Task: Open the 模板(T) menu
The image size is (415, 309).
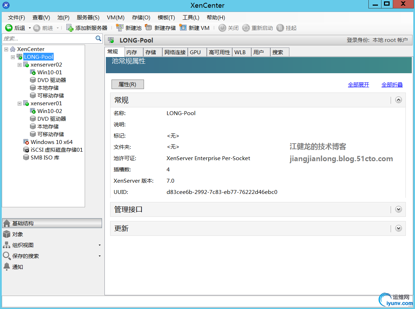Action: click(166, 17)
